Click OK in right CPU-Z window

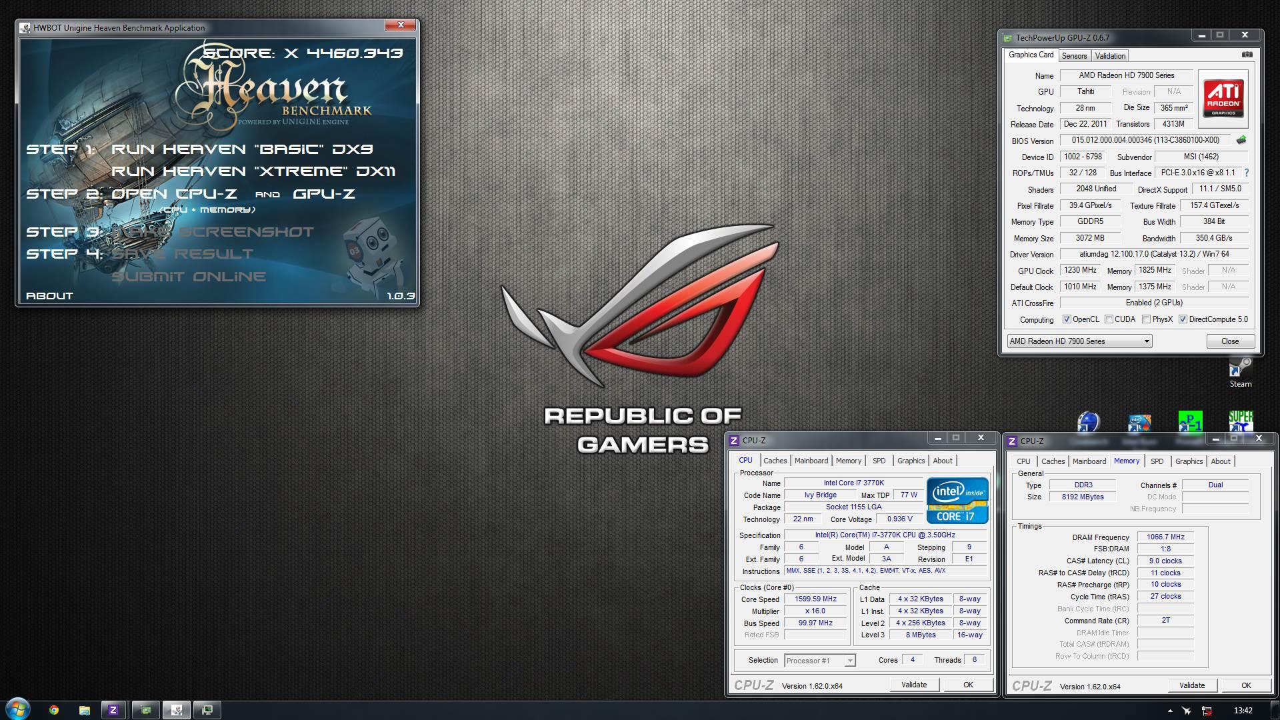pyautogui.click(x=1246, y=685)
